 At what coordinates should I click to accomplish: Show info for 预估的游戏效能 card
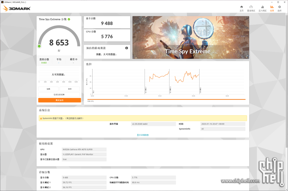[127, 48]
